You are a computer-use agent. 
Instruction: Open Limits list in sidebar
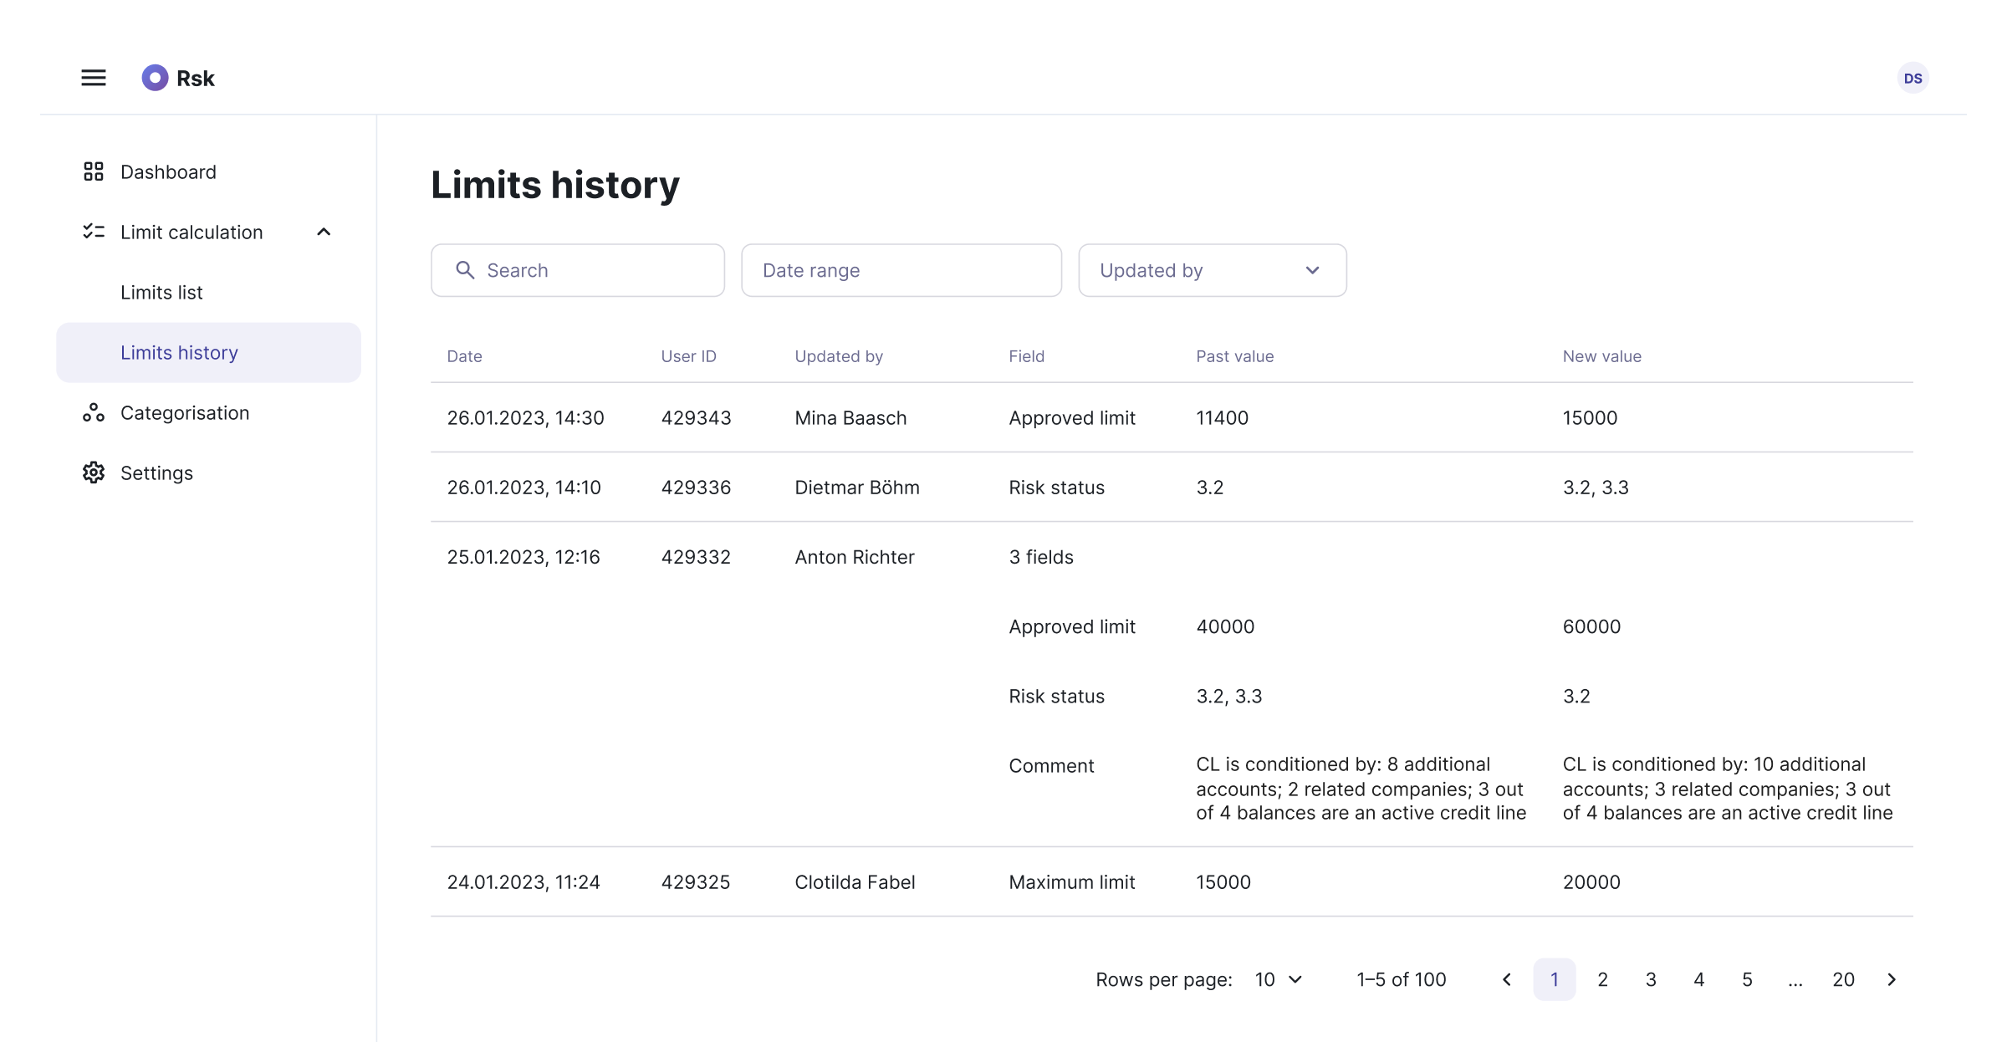click(x=161, y=292)
